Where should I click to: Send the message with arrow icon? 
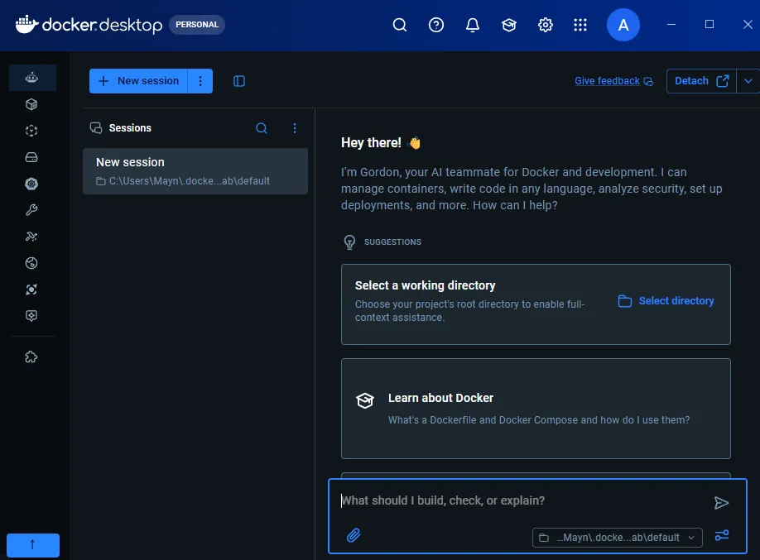point(721,503)
